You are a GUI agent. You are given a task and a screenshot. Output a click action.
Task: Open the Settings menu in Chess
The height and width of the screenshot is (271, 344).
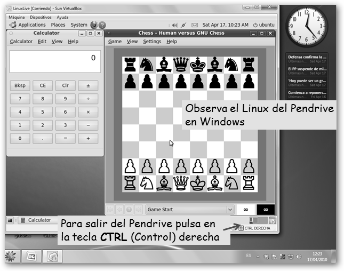(152, 42)
